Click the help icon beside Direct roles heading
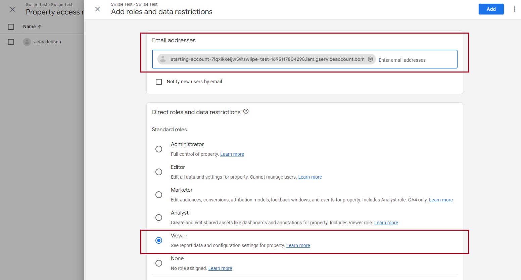521x280 pixels. (246, 111)
